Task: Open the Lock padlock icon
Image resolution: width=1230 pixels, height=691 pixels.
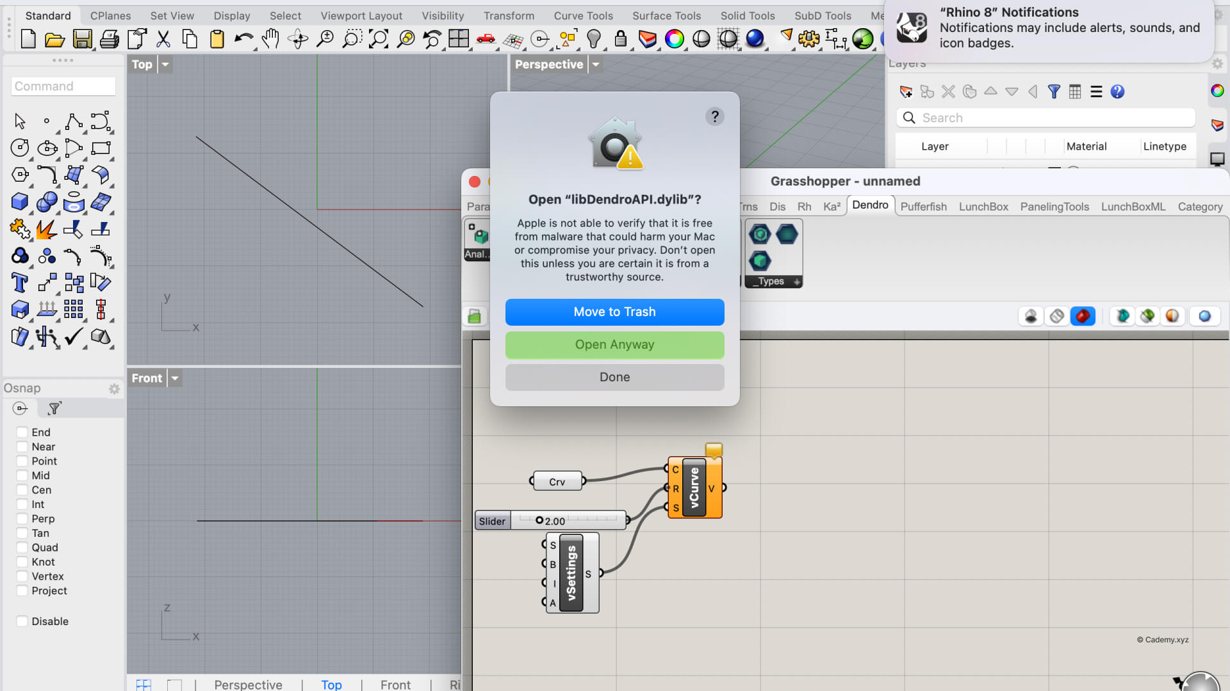Action: [x=620, y=39]
